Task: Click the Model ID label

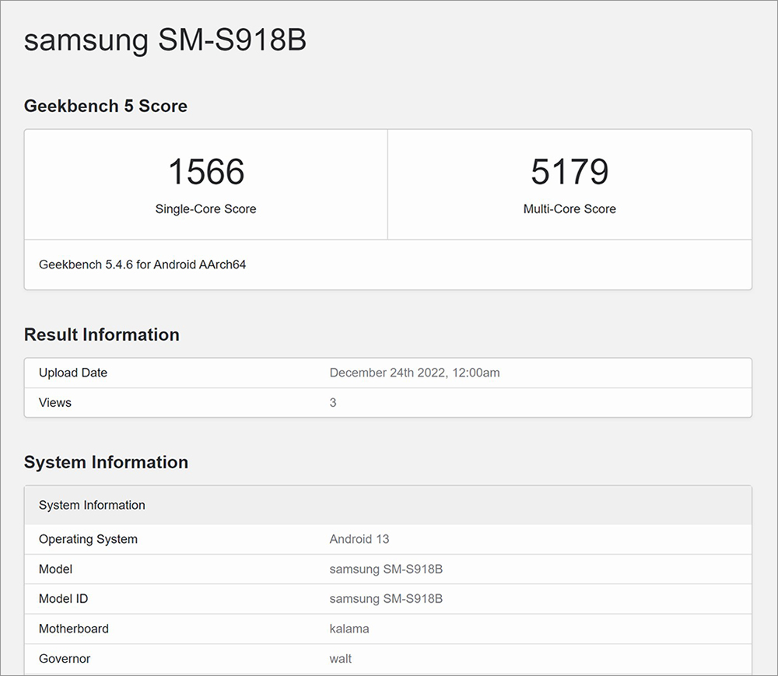Action: (64, 599)
